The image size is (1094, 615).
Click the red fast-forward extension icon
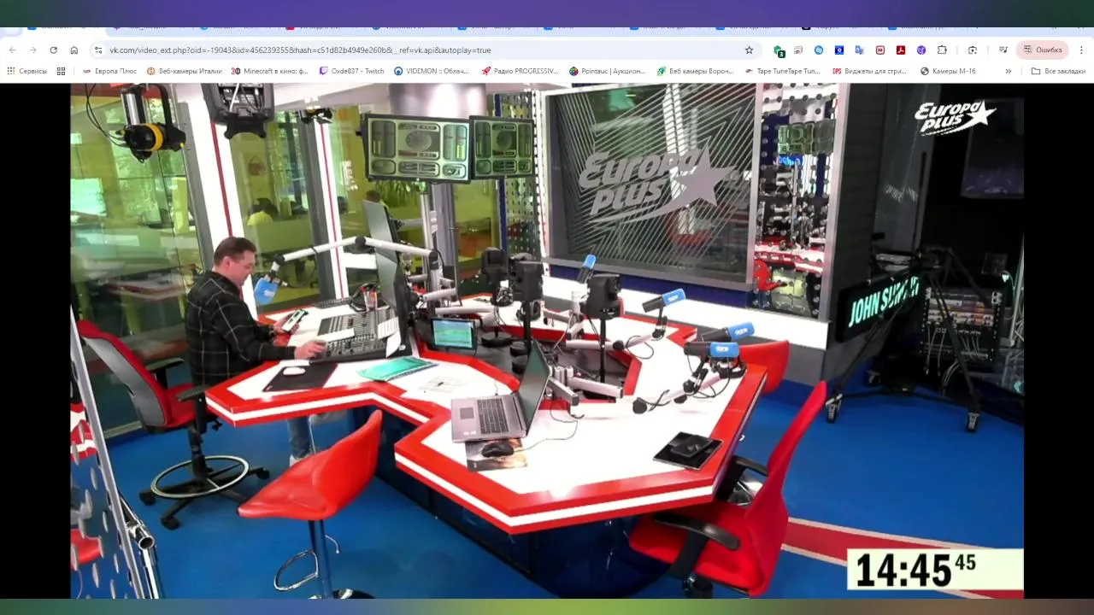(x=880, y=50)
